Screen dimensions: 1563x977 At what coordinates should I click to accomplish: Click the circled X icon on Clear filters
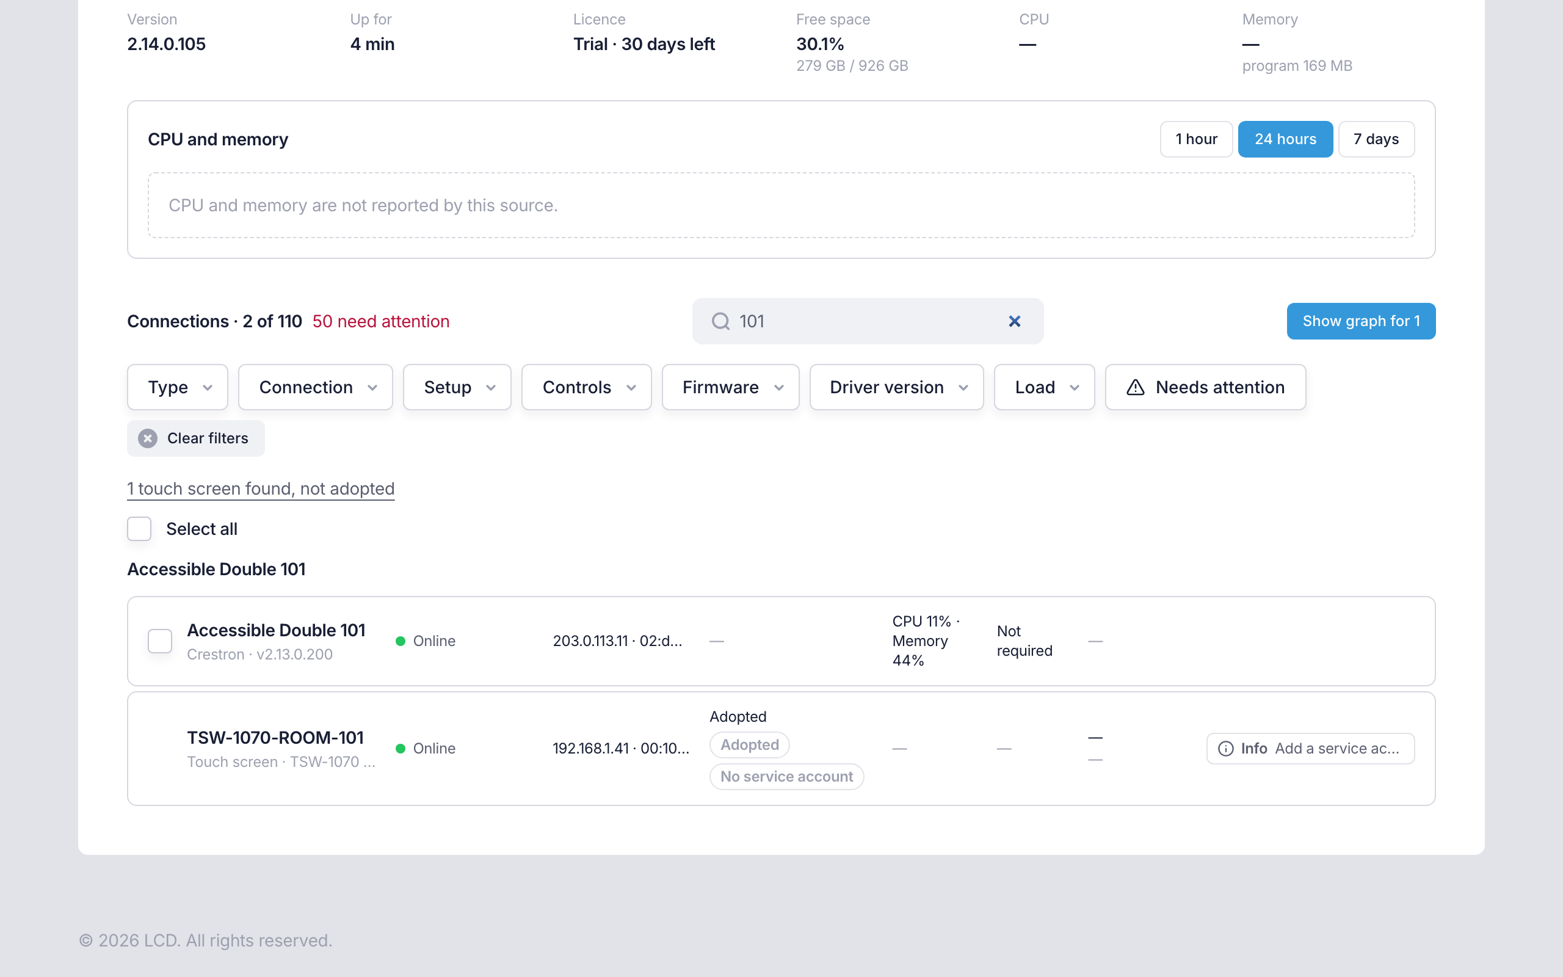click(x=148, y=438)
